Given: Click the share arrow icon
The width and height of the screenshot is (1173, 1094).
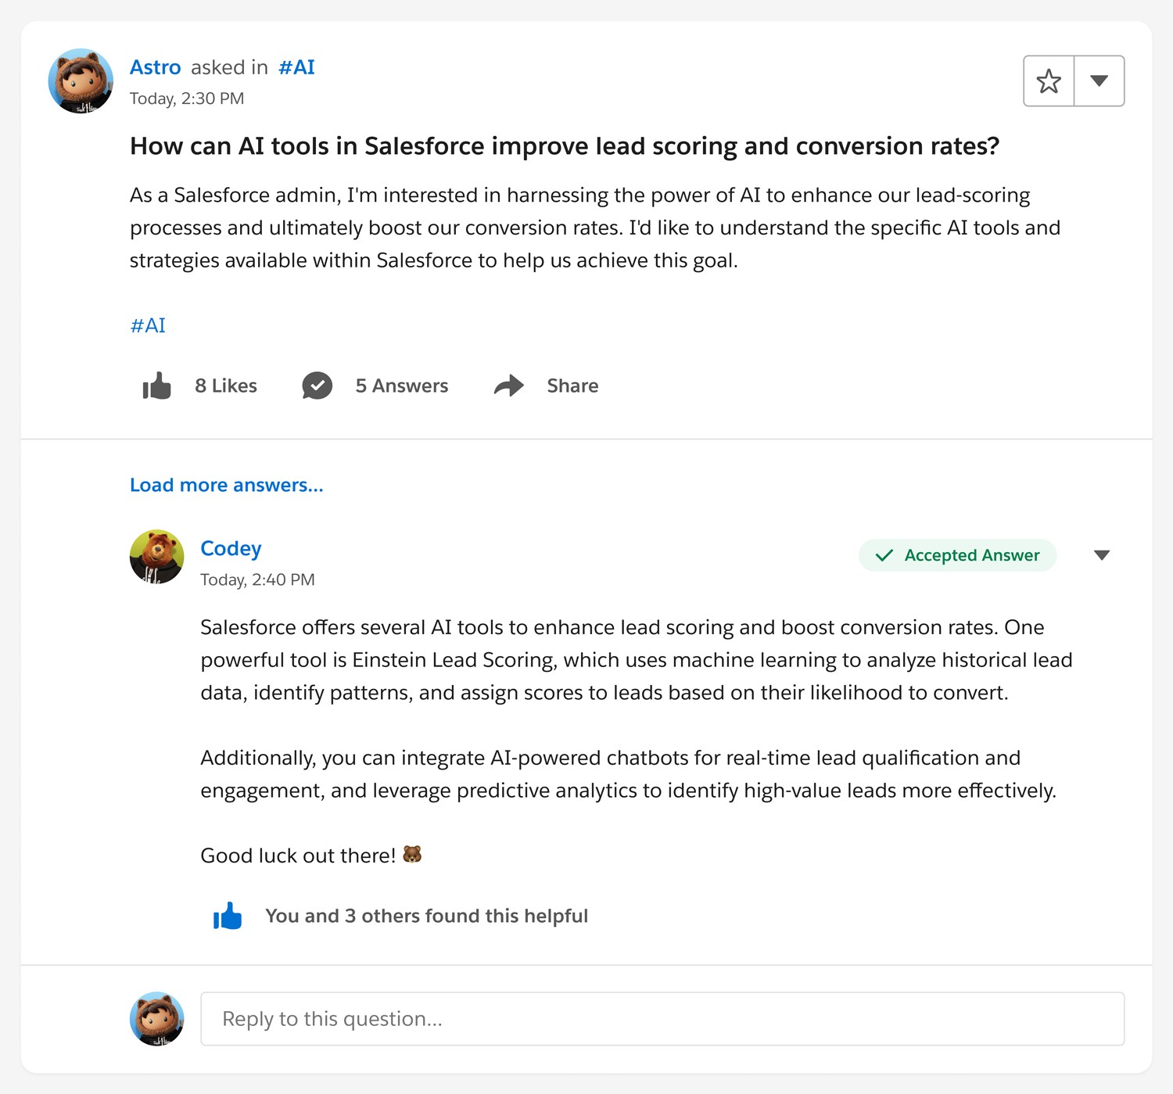Looking at the screenshot, I should coord(509,386).
